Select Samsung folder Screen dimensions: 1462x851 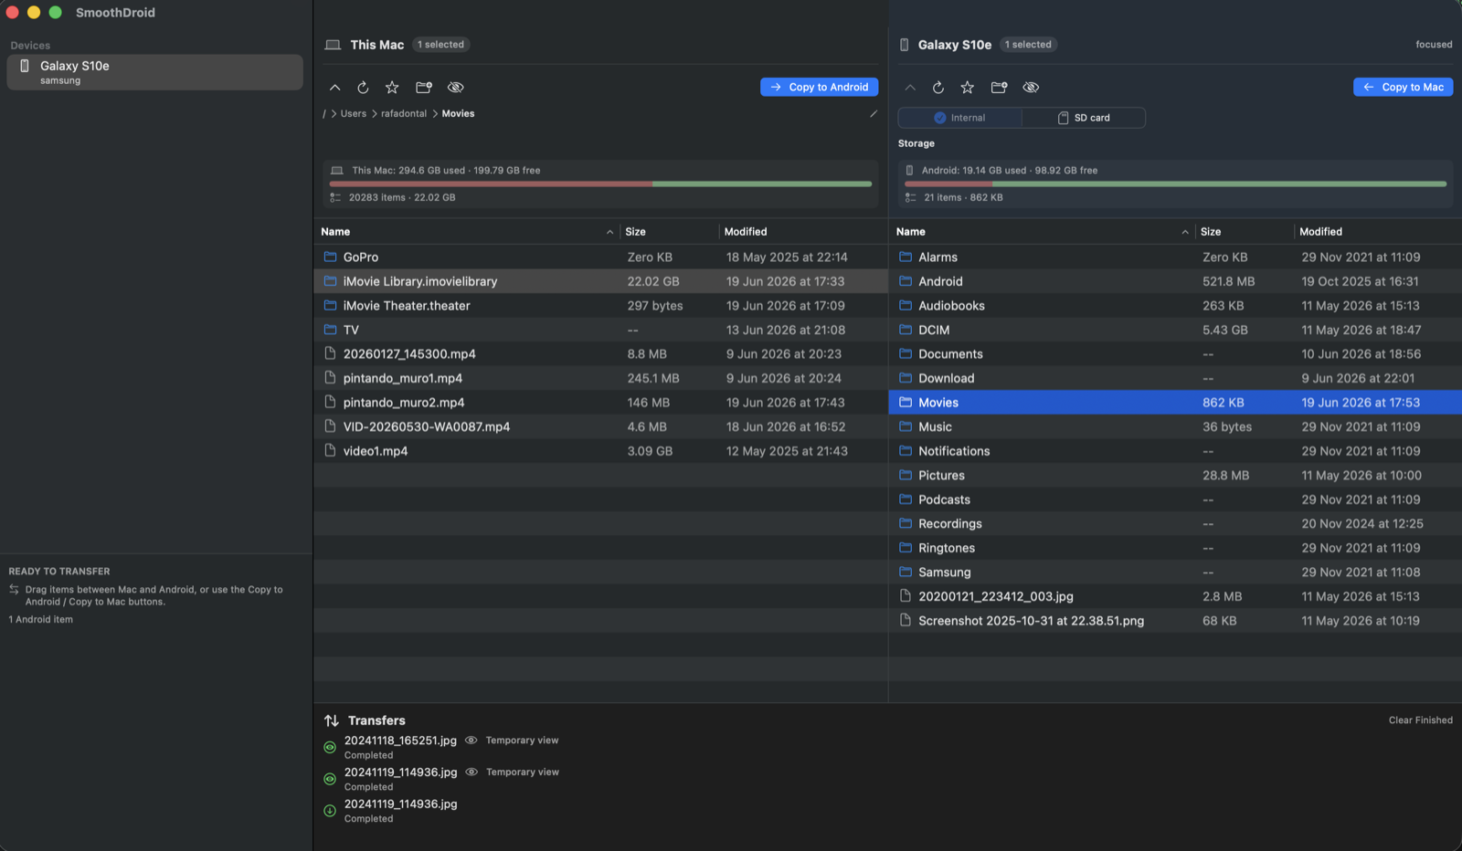[x=1175, y=572]
